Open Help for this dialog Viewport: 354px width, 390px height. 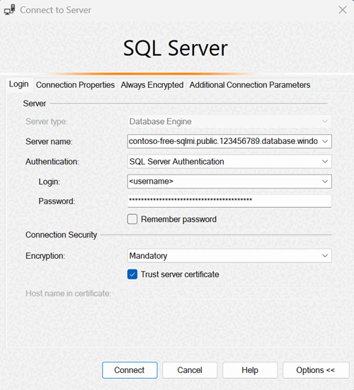click(x=250, y=370)
